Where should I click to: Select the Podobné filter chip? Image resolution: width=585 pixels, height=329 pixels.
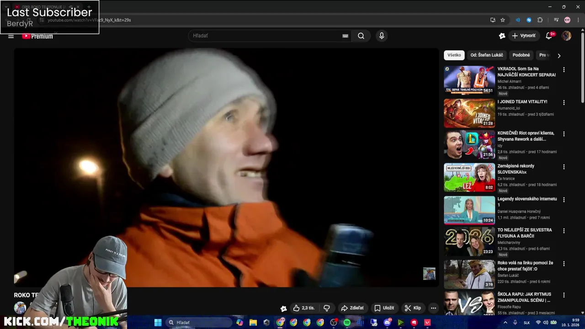pos(521,55)
